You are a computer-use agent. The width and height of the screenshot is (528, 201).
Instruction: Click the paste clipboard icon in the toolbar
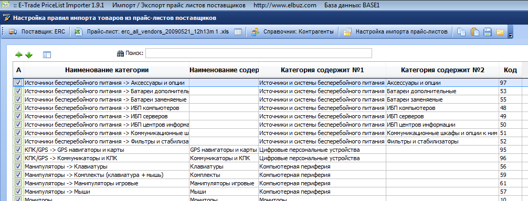click(x=475, y=32)
